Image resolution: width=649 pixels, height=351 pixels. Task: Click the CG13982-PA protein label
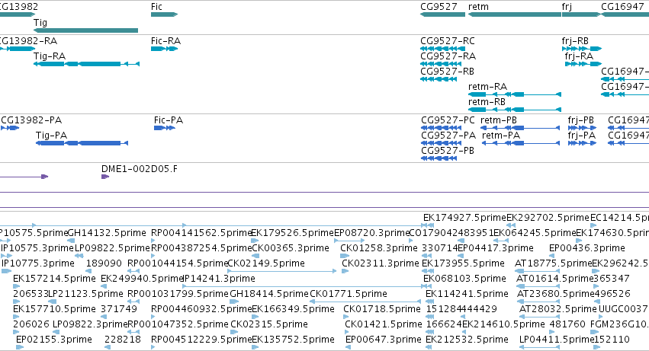(31, 120)
